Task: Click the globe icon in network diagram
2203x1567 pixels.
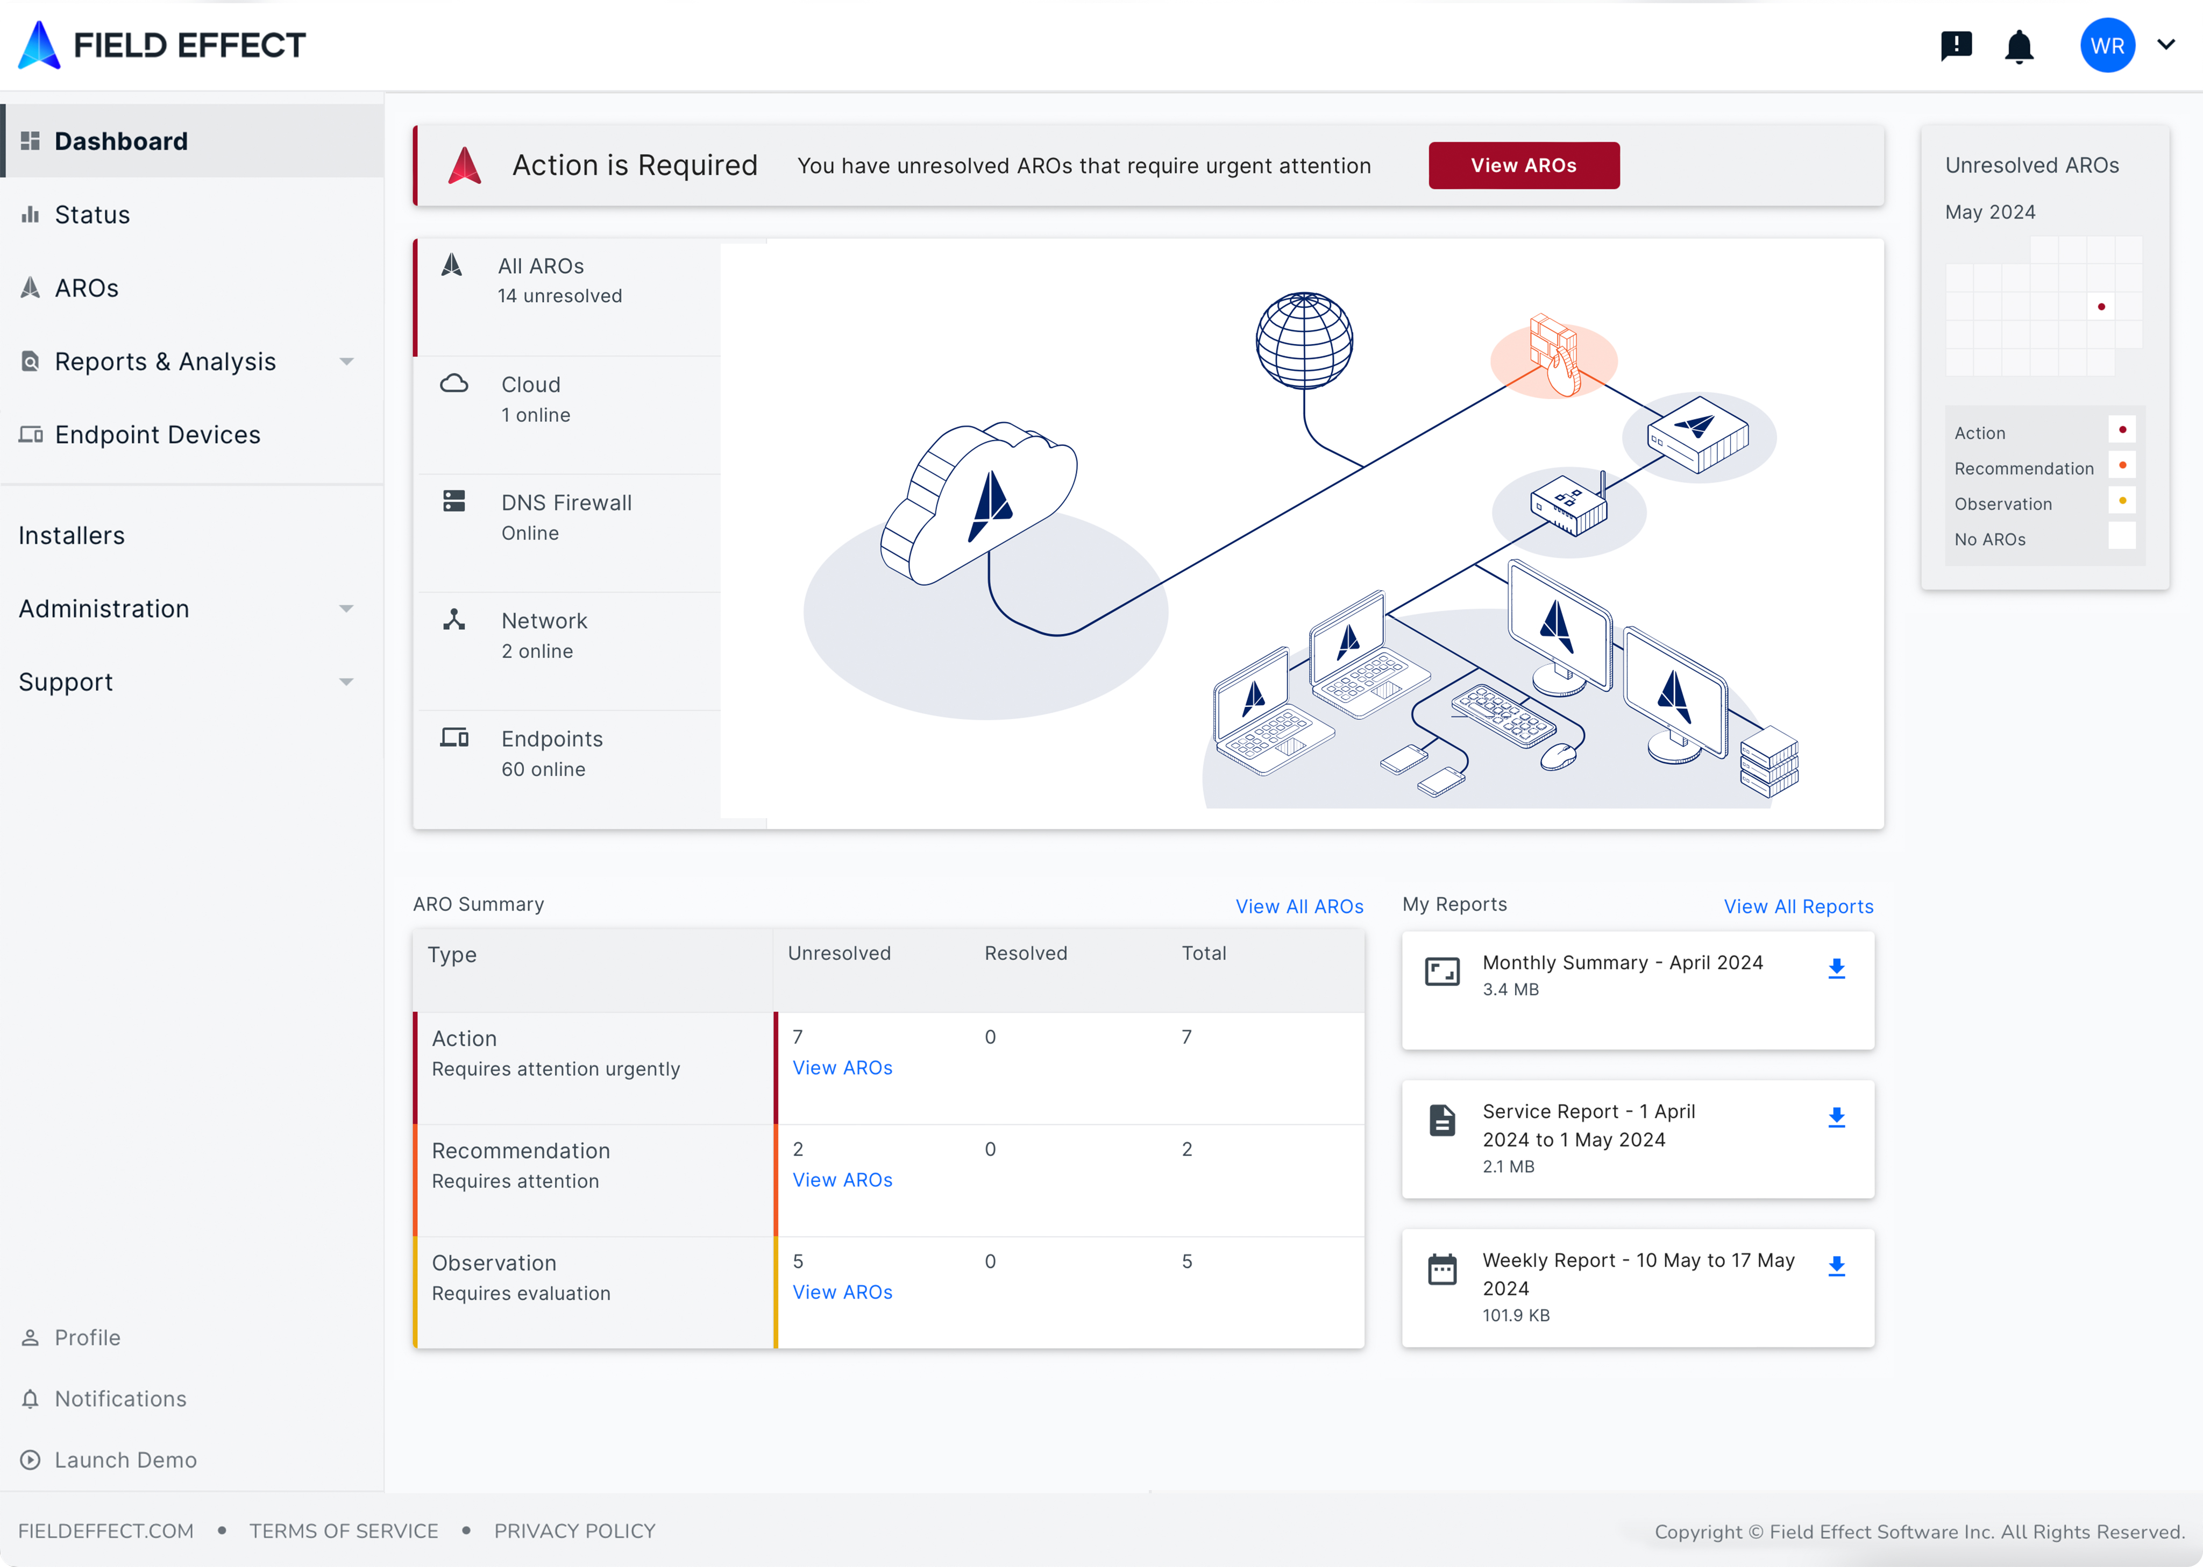Action: point(1304,342)
